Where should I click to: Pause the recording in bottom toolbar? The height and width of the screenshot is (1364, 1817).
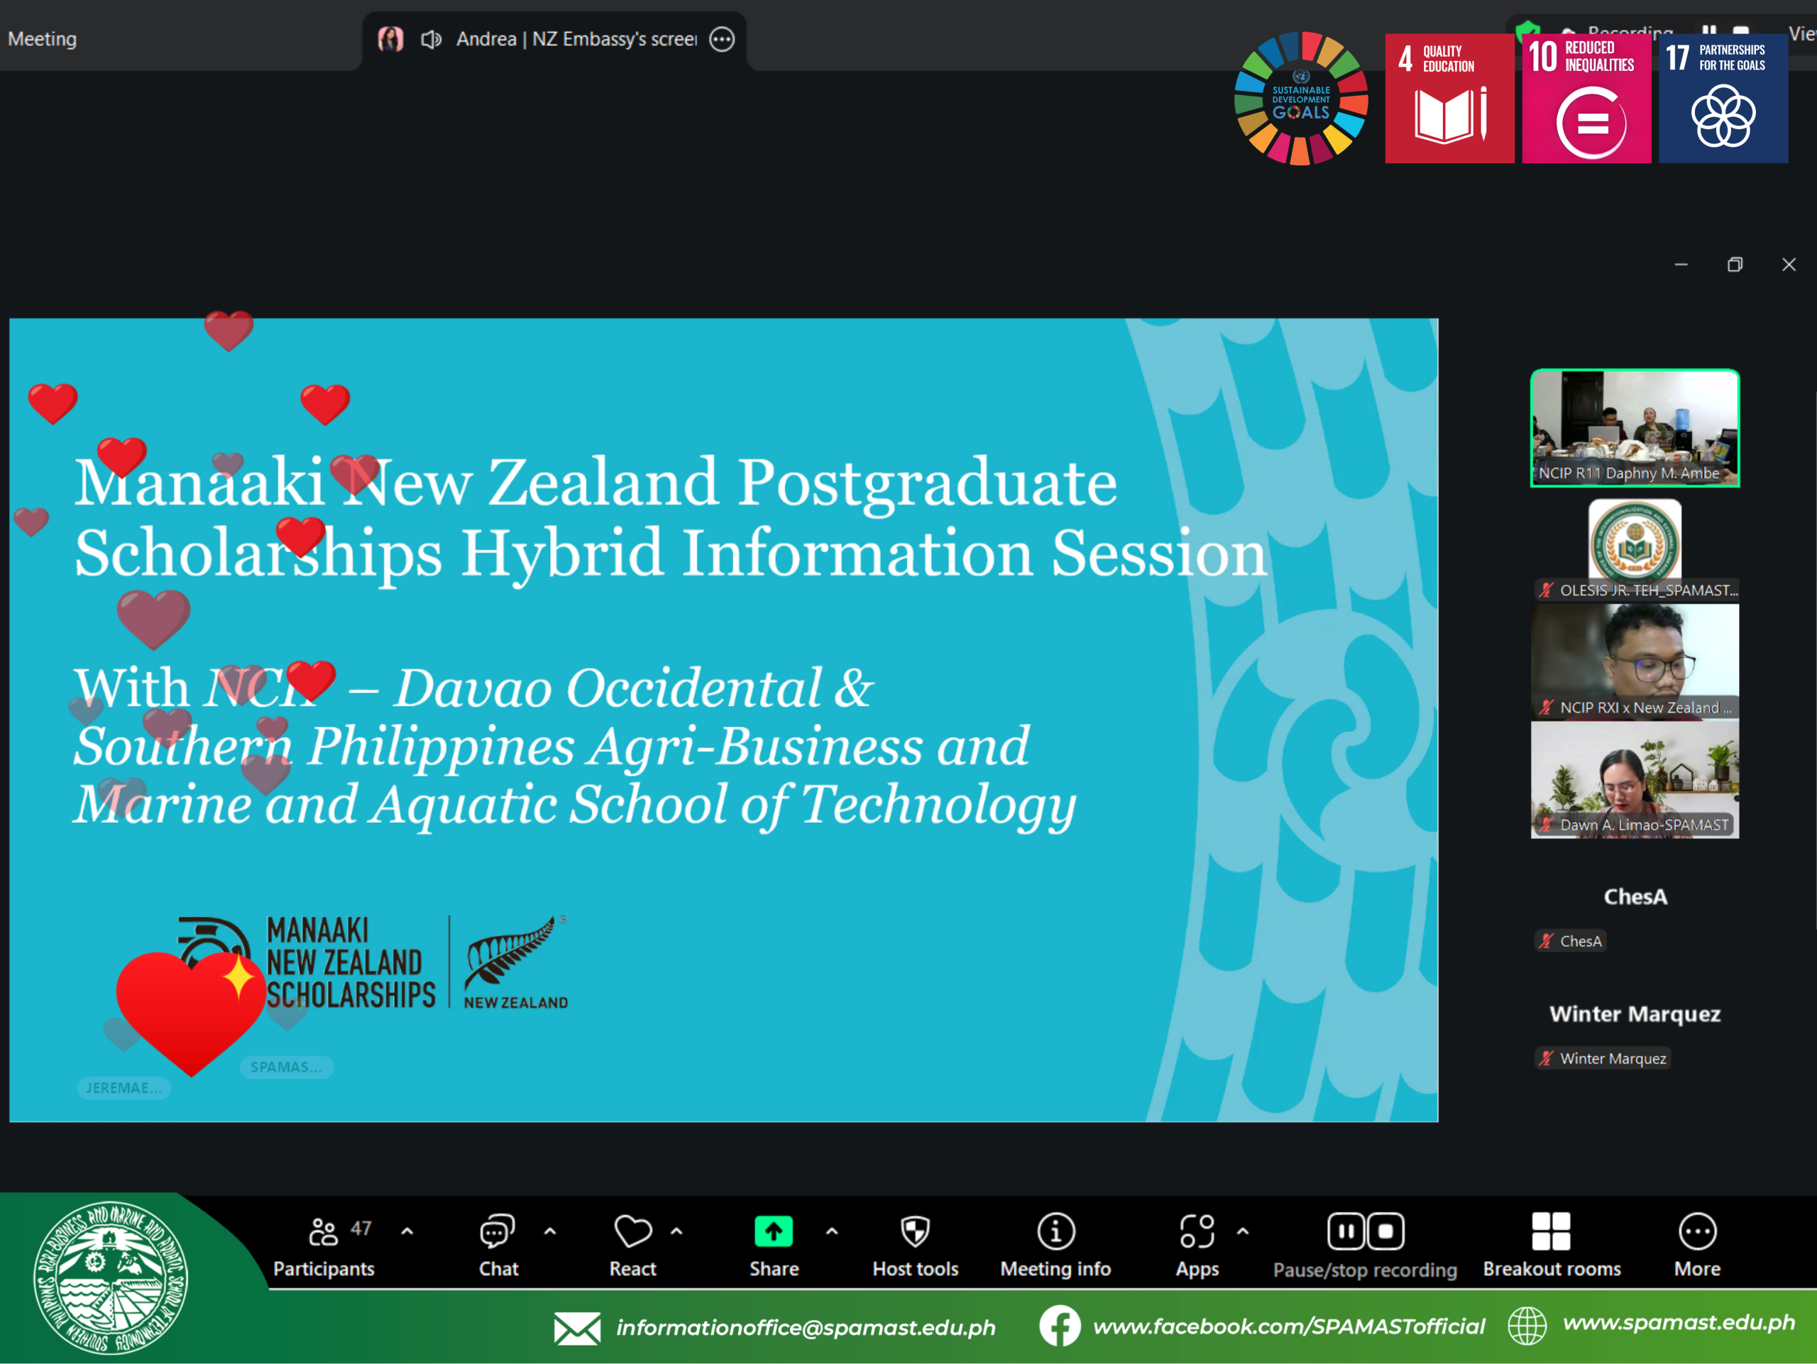click(x=1346, y=1231)
